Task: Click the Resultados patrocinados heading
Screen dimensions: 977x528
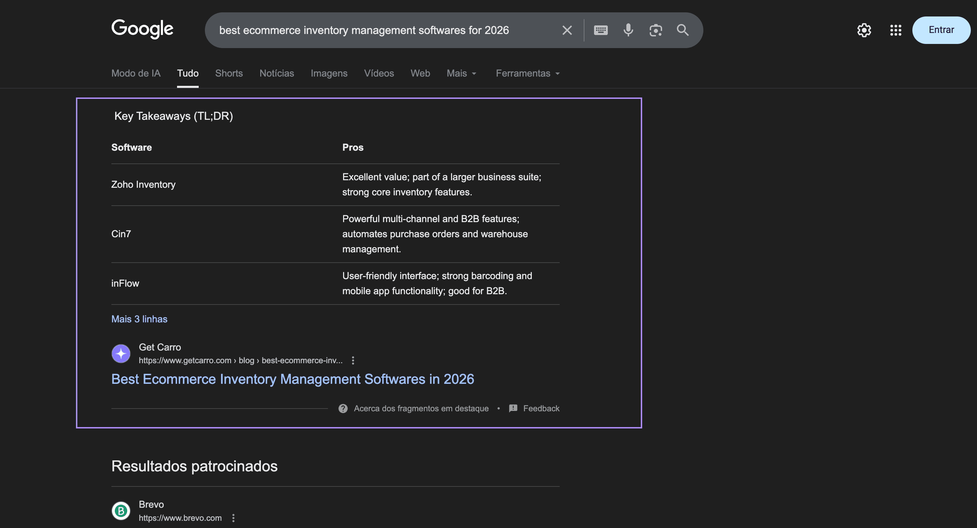Action: point(194,466)
